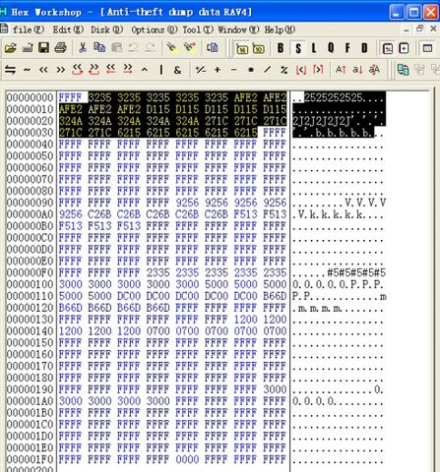Image resolution: width=440 pixels, height=472 pixels.
Task: Print using the printer icon
Action: pyautogui.click(x=61, y=48)
